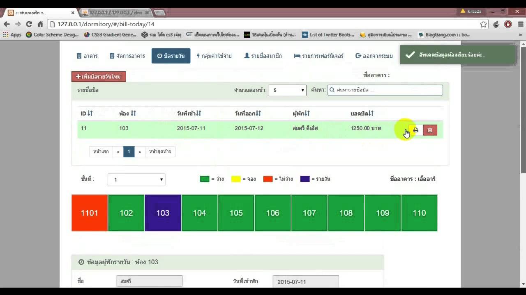
Task: Open the Chrome menu hamburger icon
Action: click(x=520, y=24)
